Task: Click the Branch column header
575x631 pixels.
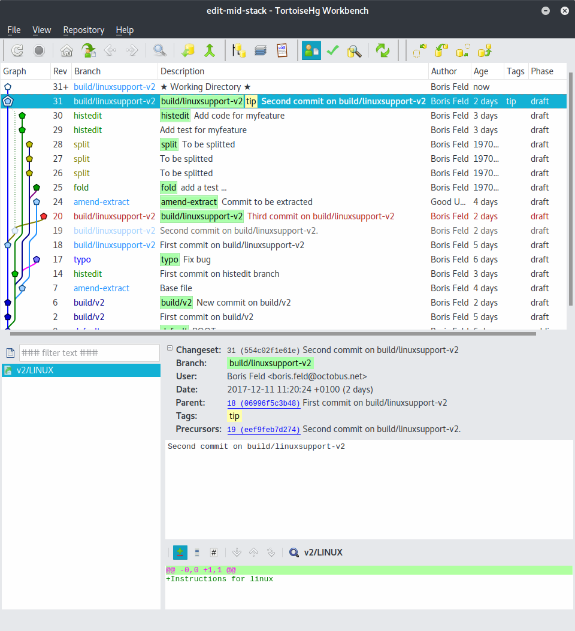Action: click(x=114, y=71)
